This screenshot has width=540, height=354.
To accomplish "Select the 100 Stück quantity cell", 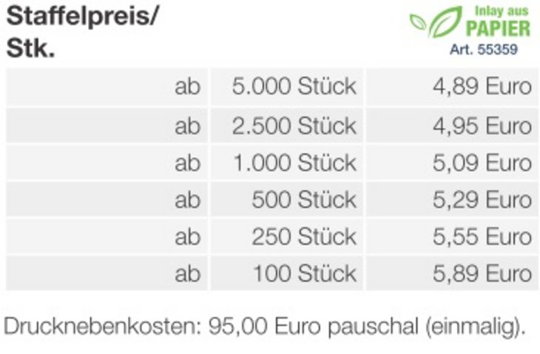I will click(x=287, y=273).
